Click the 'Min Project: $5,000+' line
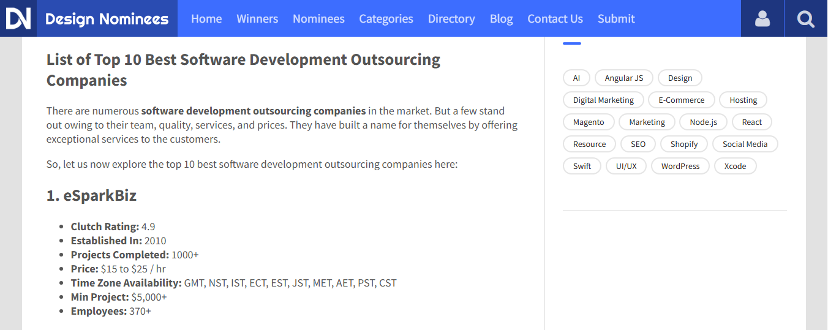This screenshot has width=828, height=330. pos(119,297)
